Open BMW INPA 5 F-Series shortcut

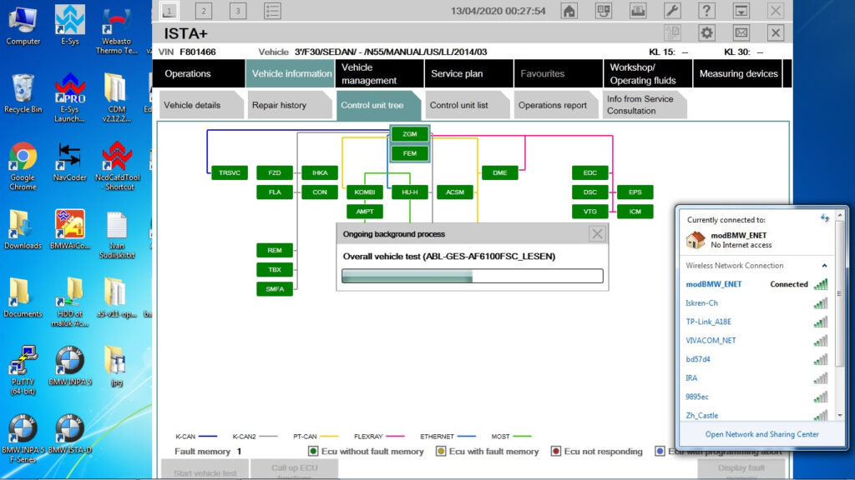(23, 439)
